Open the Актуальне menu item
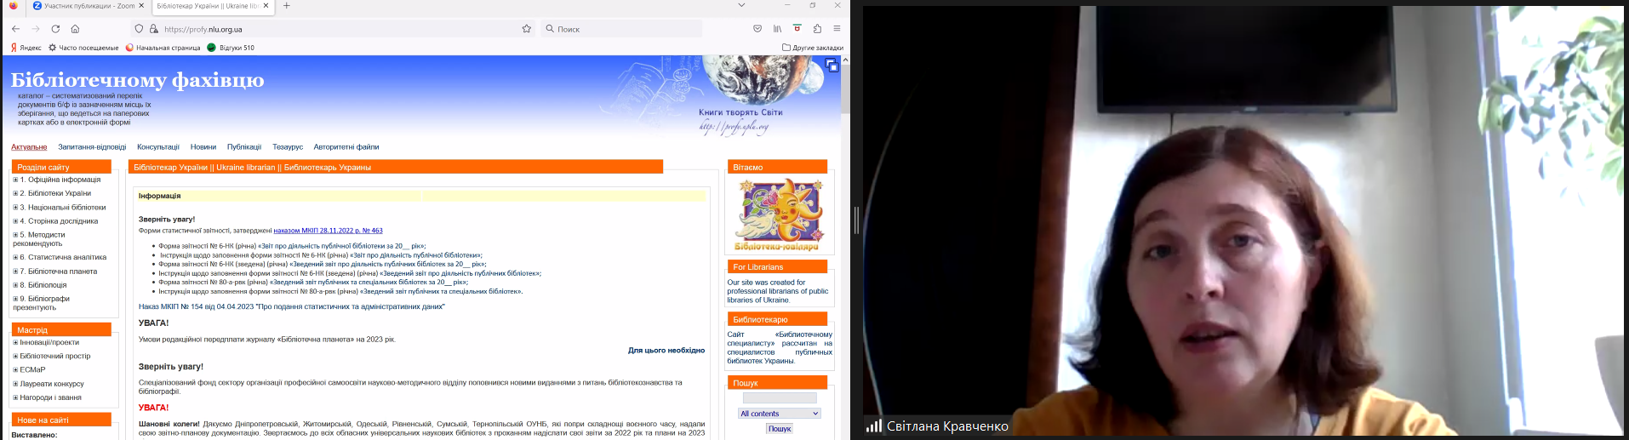The height and width of the screenshot is (440, 1629). [x=29, y=147]
